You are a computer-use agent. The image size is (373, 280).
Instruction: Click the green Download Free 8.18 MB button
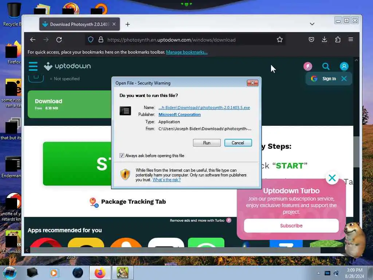70,104
